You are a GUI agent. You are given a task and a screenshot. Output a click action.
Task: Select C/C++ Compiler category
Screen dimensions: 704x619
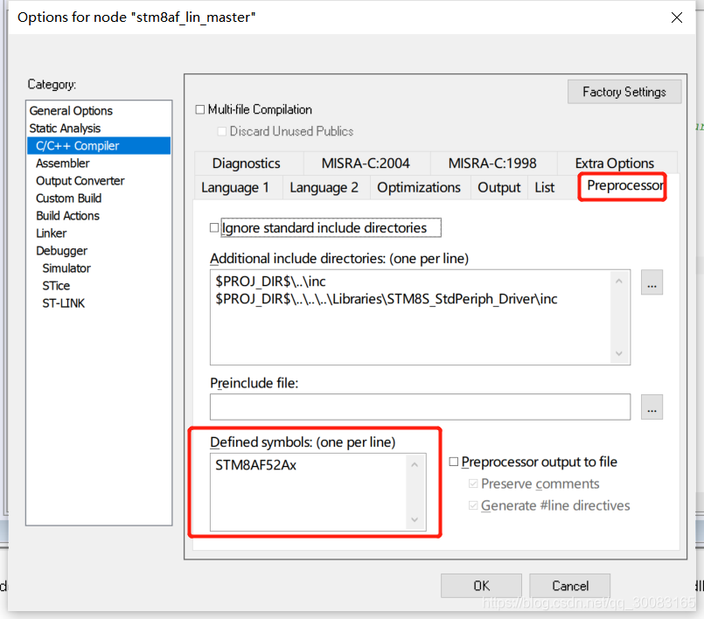pyautogui.click(x=99, y=146)
